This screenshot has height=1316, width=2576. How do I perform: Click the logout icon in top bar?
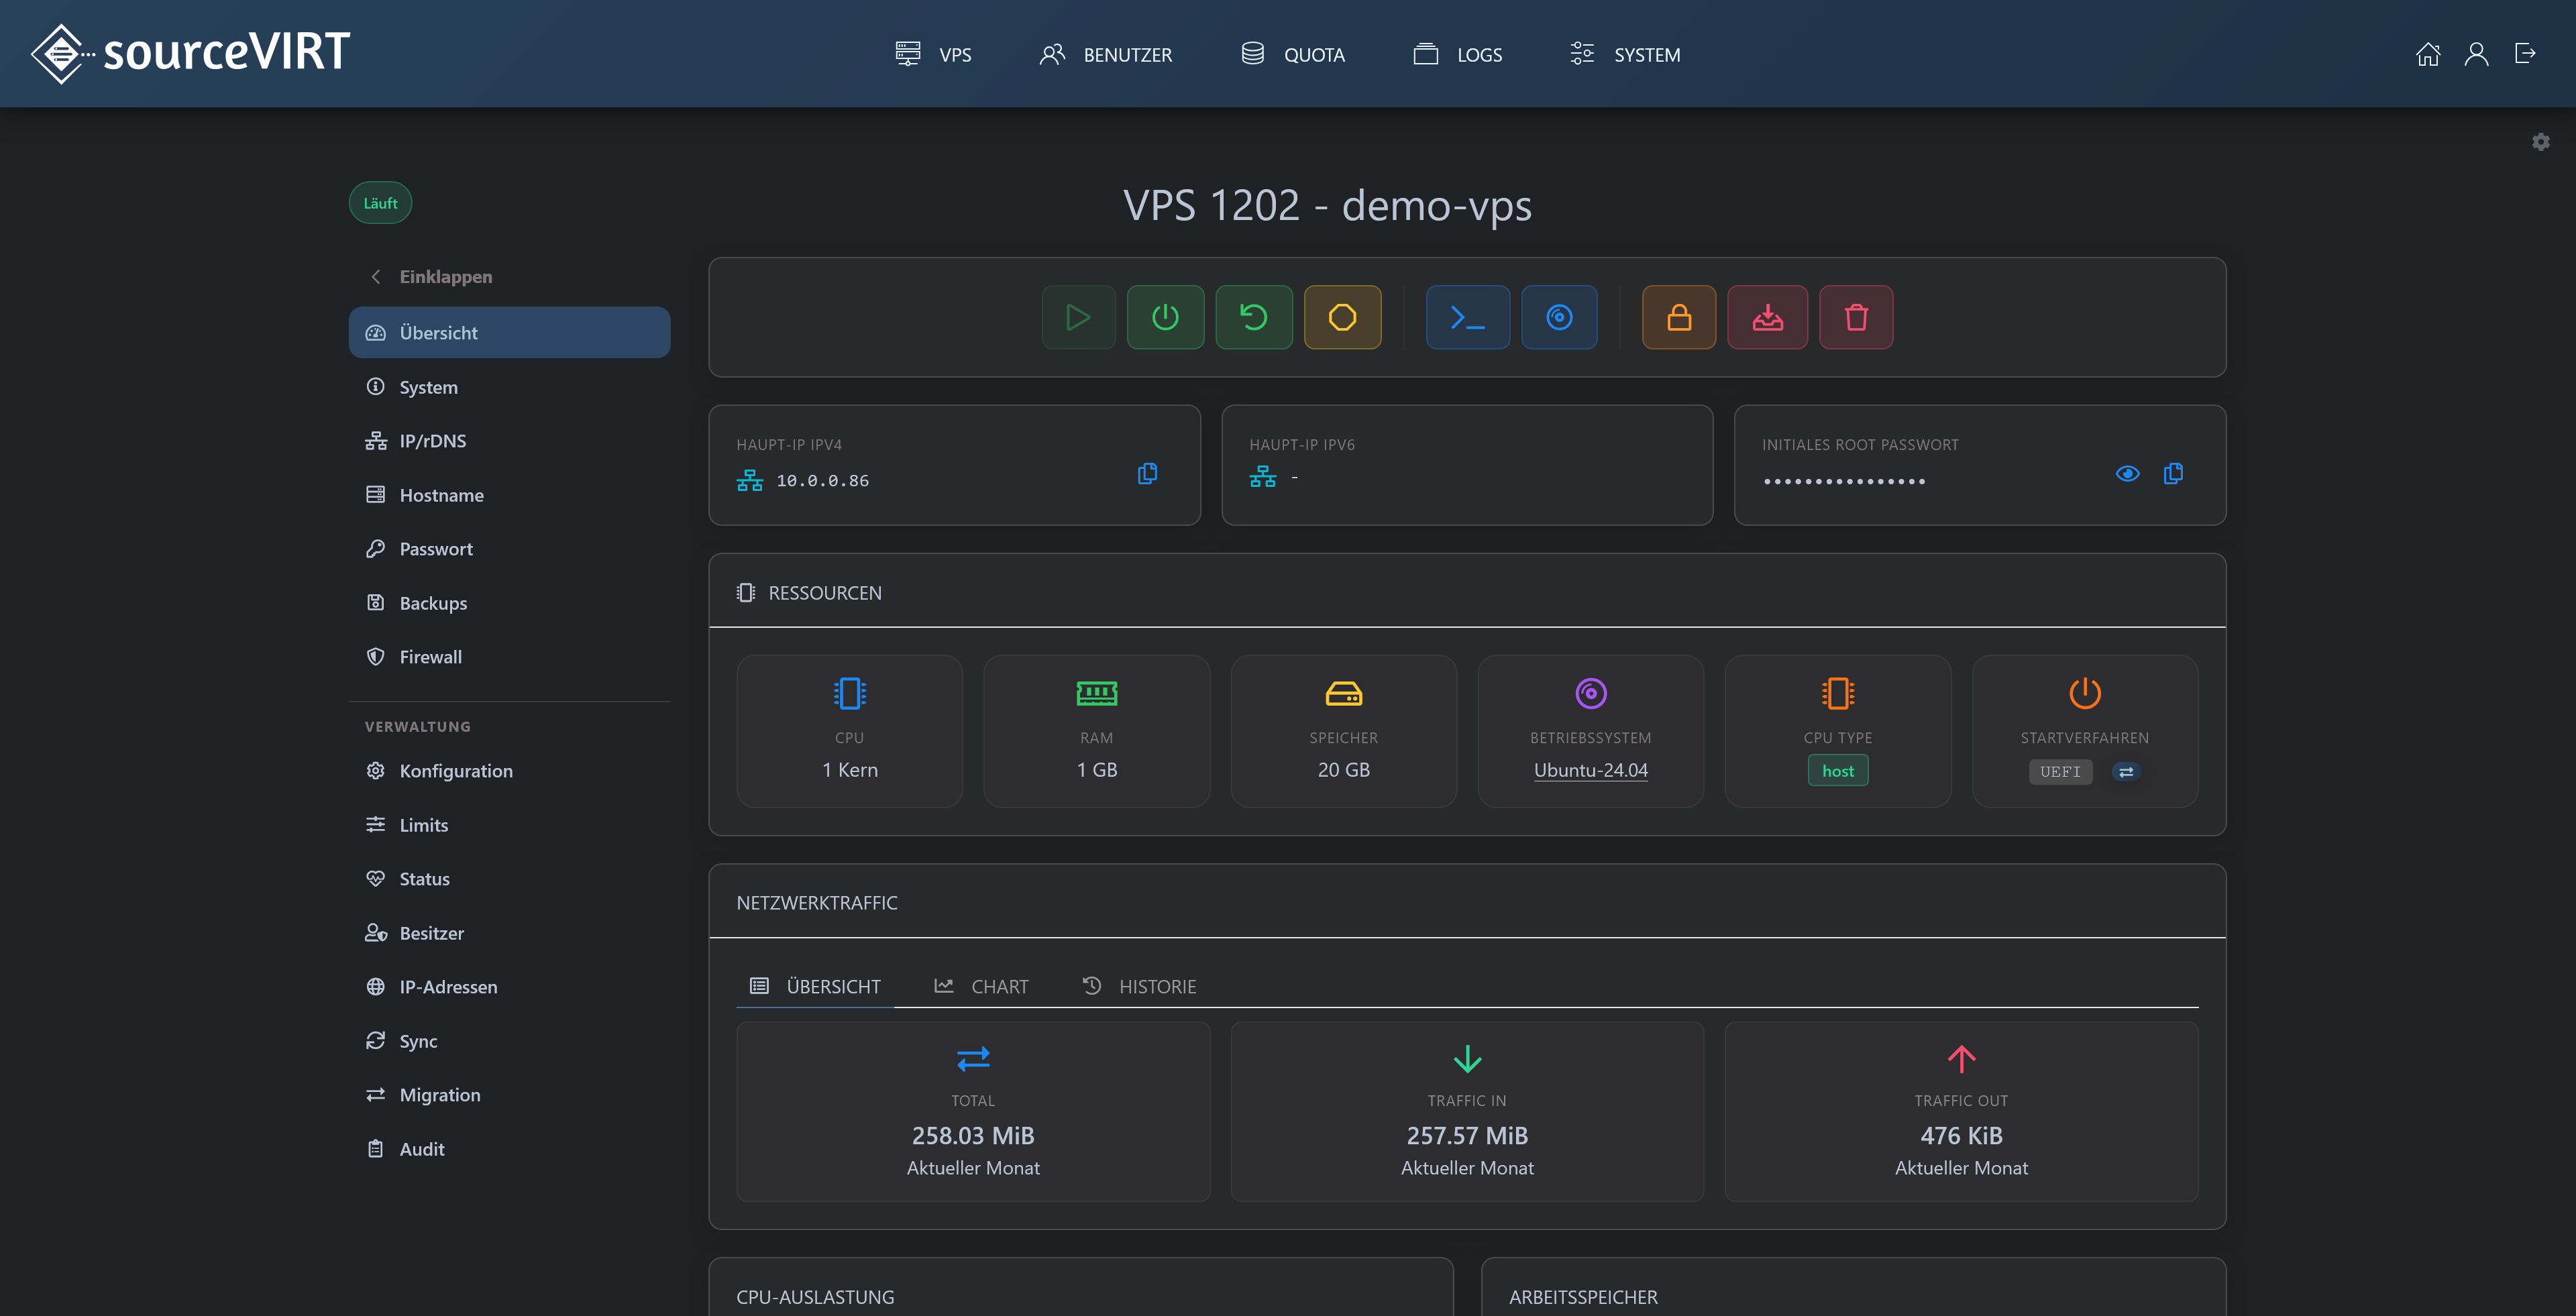click(2525, 54)
